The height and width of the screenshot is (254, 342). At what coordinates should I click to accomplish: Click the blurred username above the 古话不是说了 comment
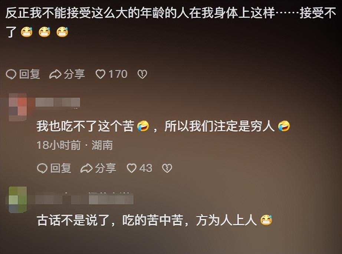[85, 199]
